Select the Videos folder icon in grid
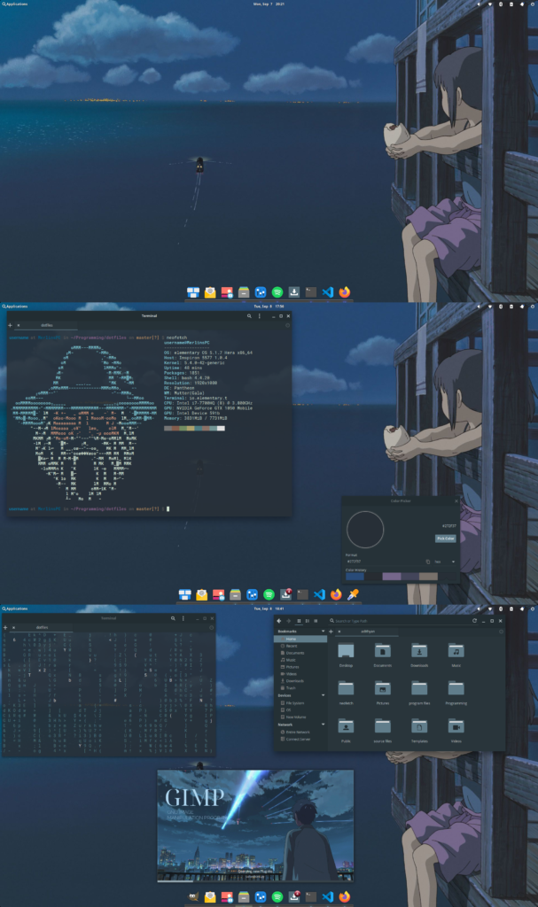 point(456,725)
